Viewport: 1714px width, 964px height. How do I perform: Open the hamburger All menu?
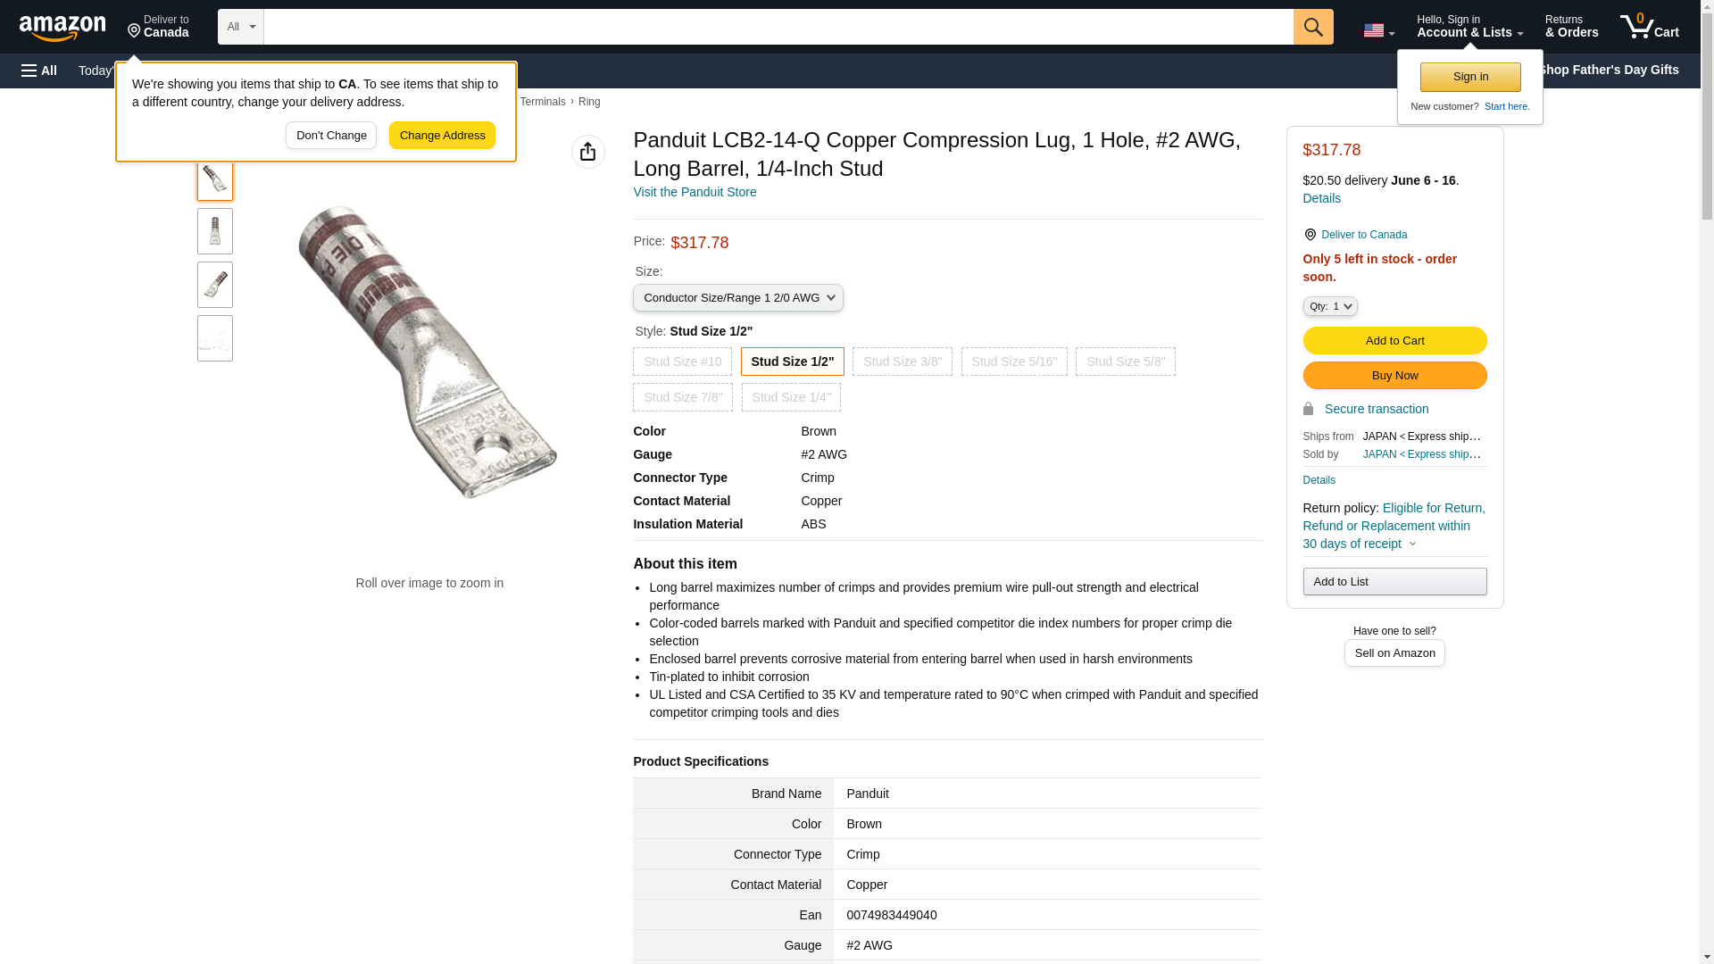tap(39, 71)
